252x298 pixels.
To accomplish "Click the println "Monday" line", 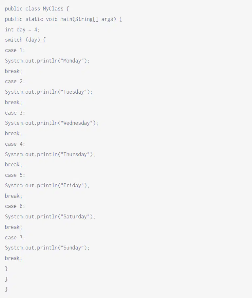I will pyautogui.click(x=47, y=61).
